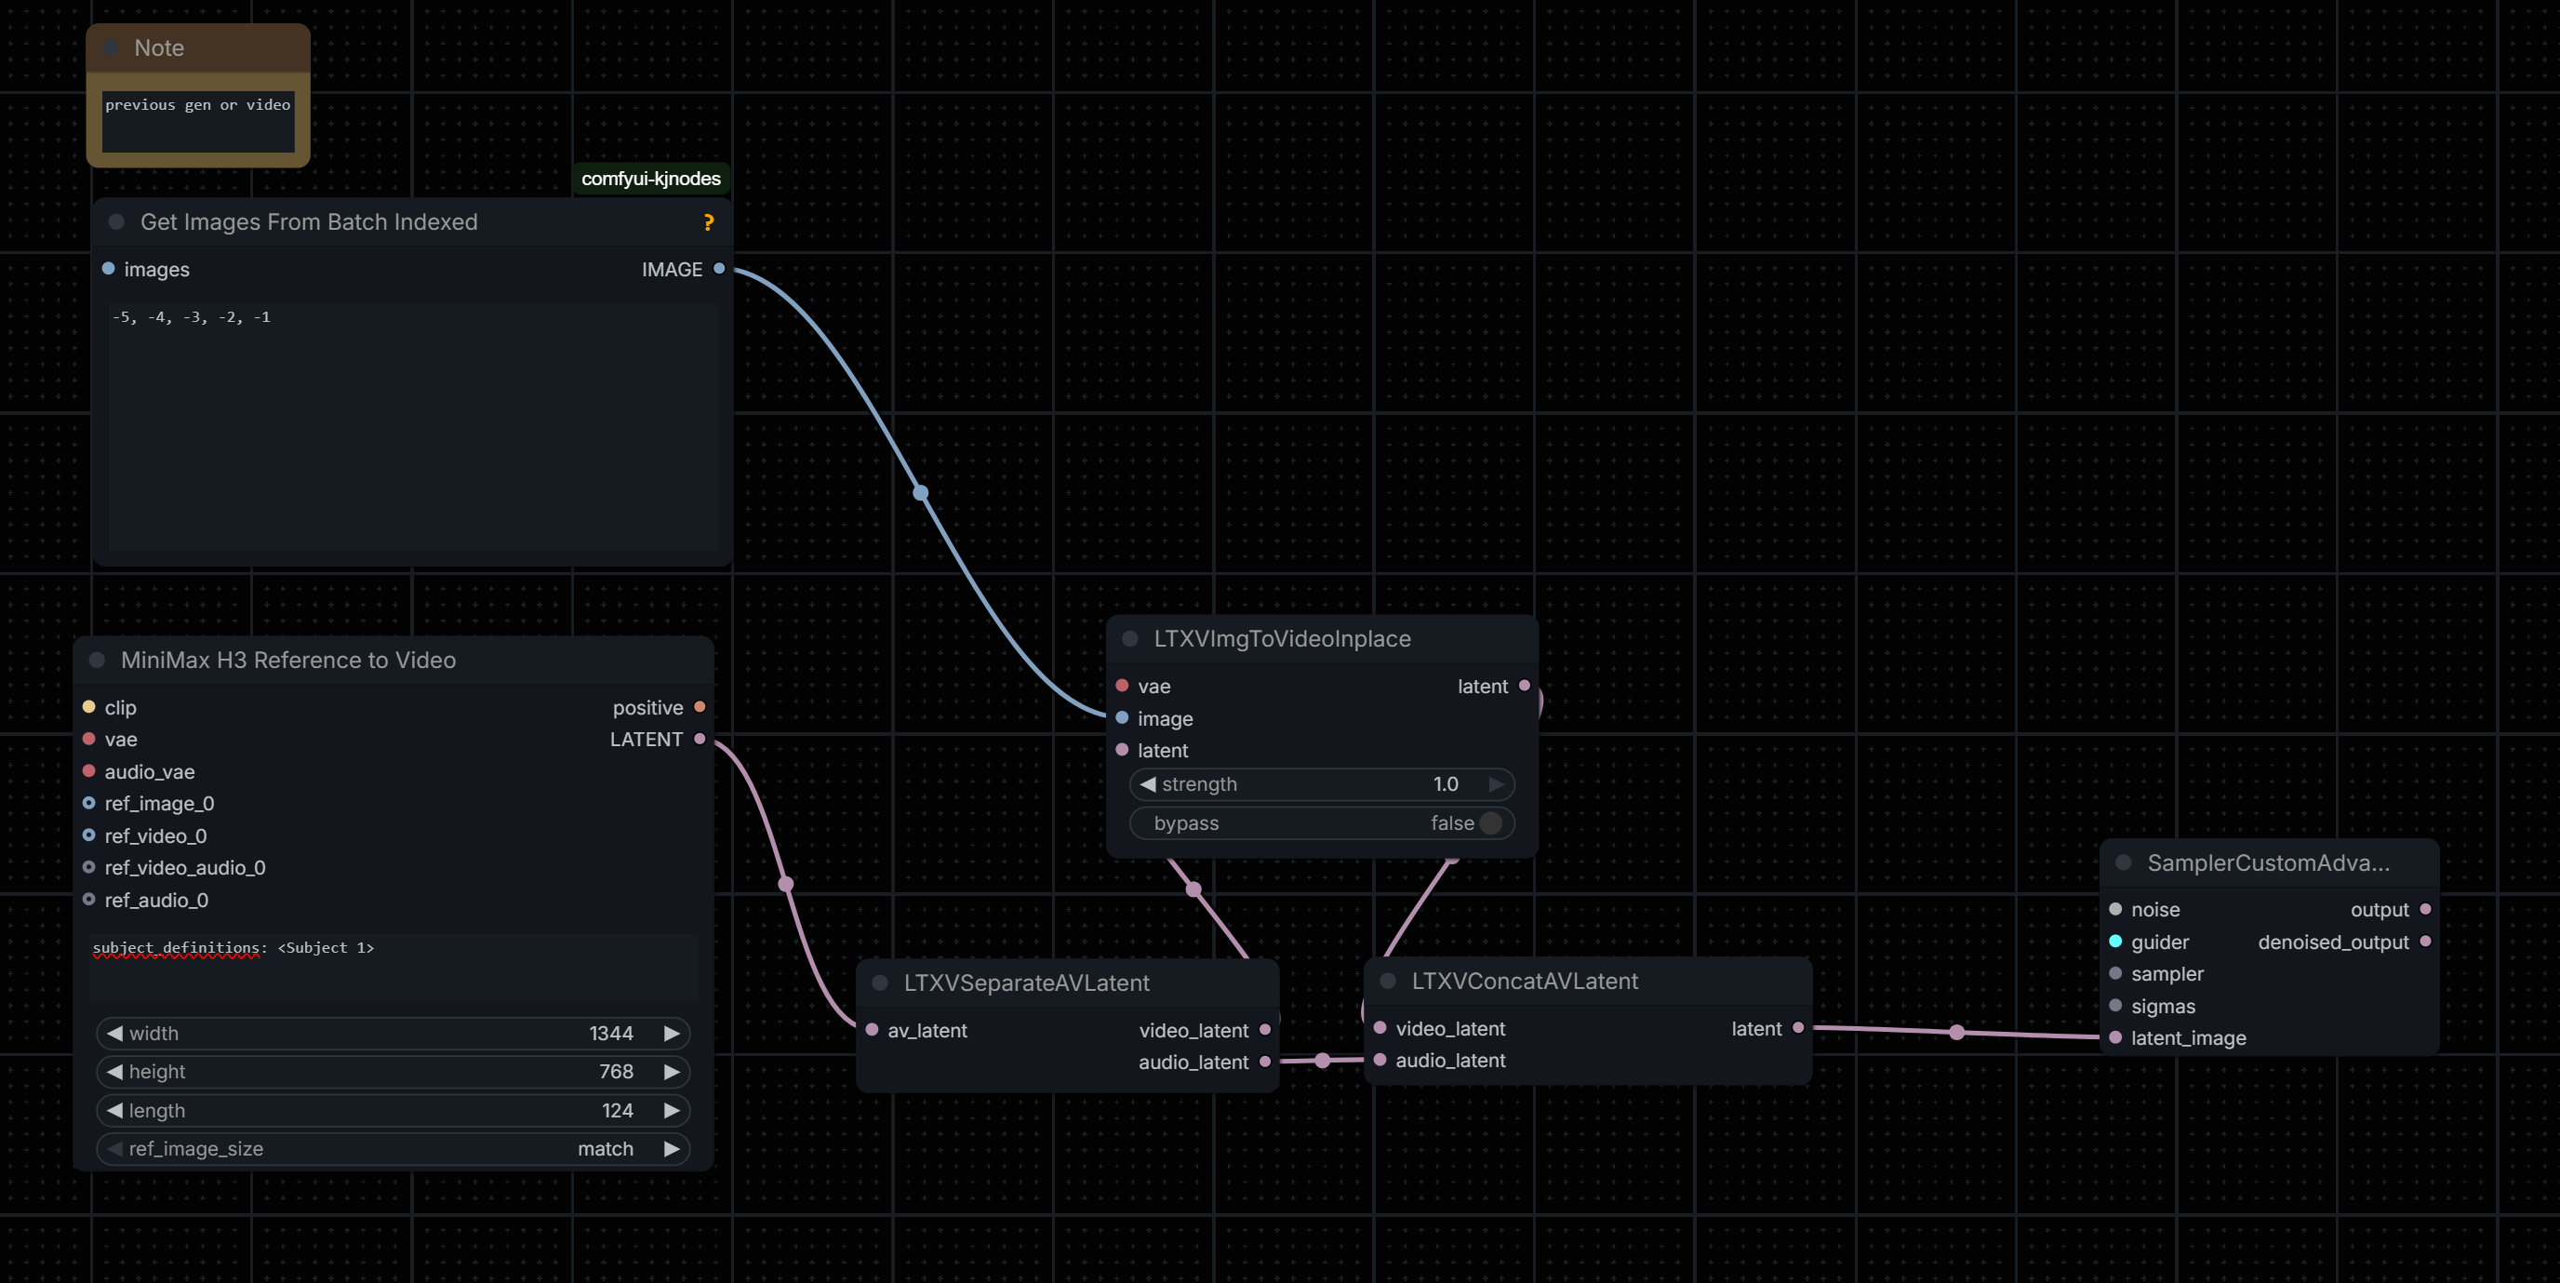Click audio_latent output socket on LTXVSeparateAVLatent
This screenshot has width=2560, height=1283.
tap(1265, 1062)
